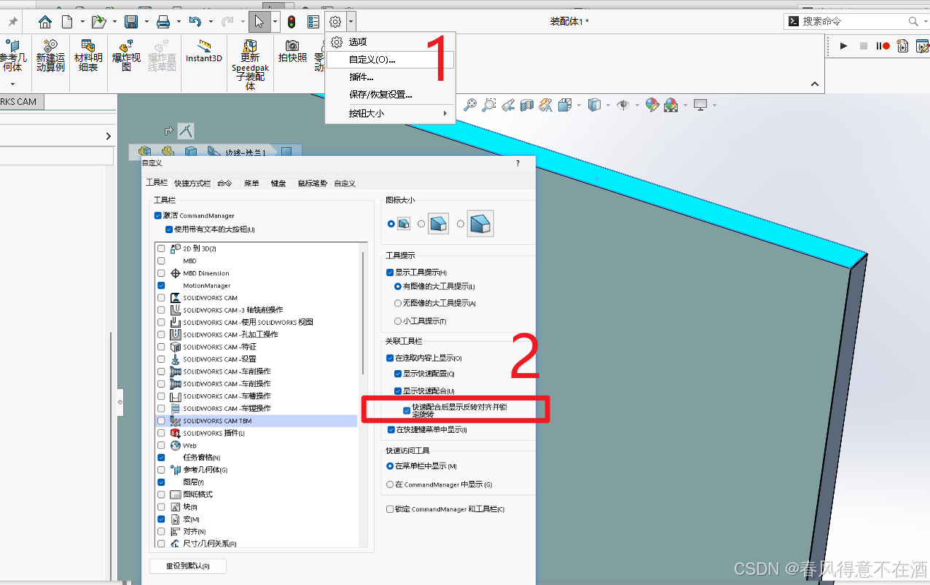Switch to the 快捷方式栏 tab
This screenshot has height=585, width=930.
point(192,184)
